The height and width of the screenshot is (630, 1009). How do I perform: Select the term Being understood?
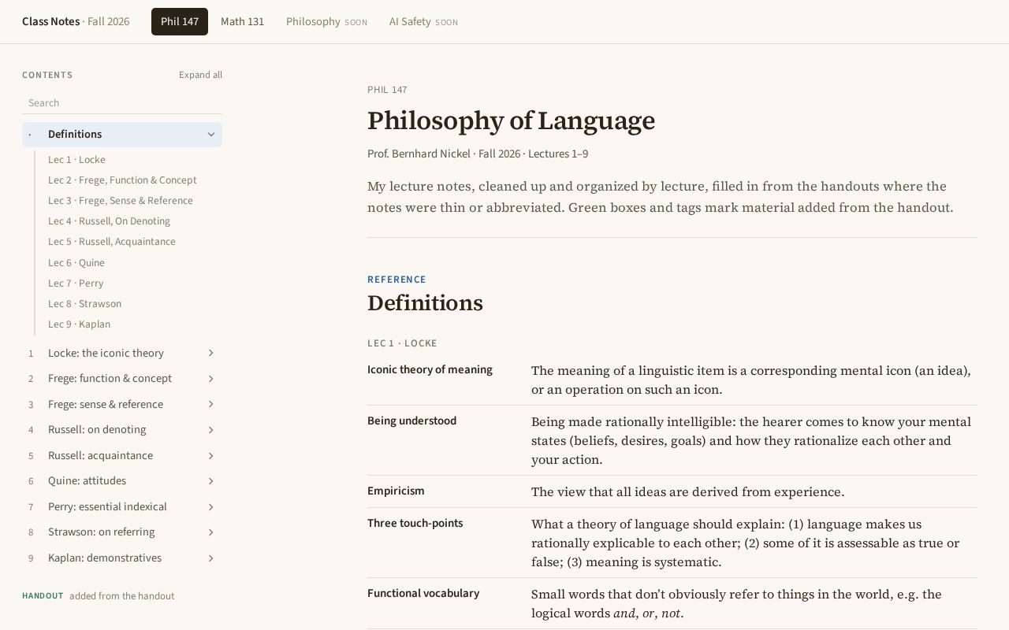pyautogui.click(x=411, y=421)
